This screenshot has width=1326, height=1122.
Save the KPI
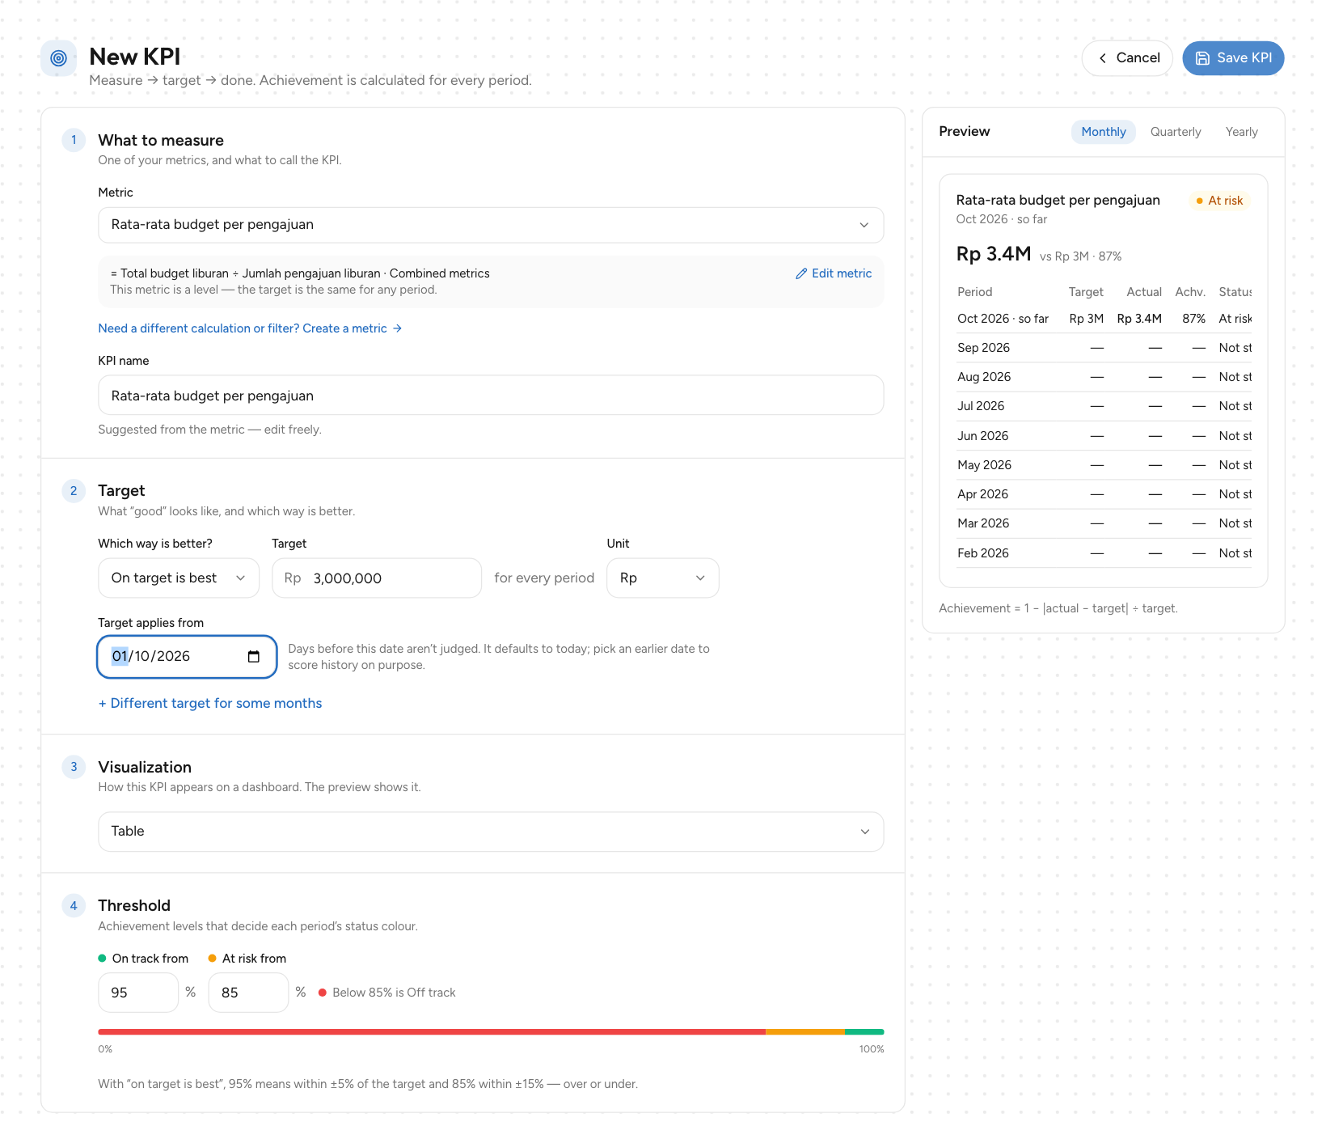click(x=1233, y=58)
